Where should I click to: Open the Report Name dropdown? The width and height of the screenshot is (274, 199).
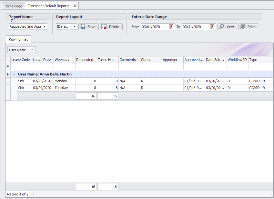[44, 27]
